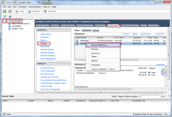Click the task filter text field

point(150,96)
